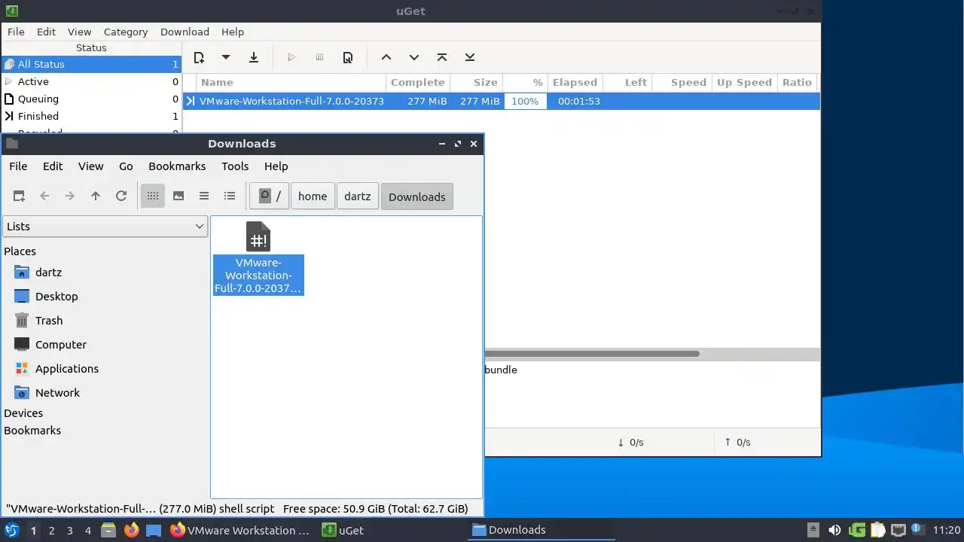Screen dimensions: 964x542
Task: Switch to icon view in file manager
Action: [153, 196]
